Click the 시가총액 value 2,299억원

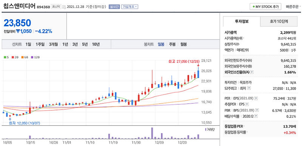288,32
